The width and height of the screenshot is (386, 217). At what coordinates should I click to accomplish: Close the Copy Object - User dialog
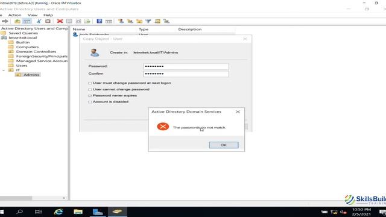[x=245, y=39]
